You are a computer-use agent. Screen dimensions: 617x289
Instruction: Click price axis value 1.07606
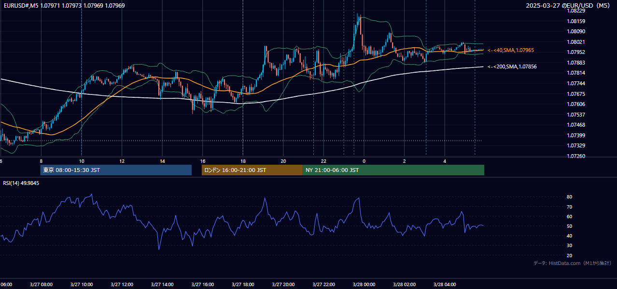pos(576,104)
